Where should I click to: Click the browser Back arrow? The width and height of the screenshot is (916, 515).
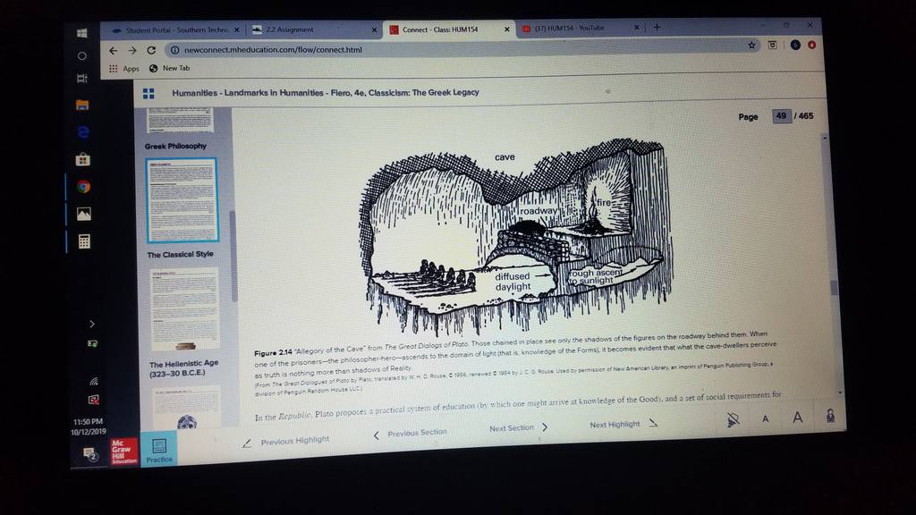[x=114, y=51]
